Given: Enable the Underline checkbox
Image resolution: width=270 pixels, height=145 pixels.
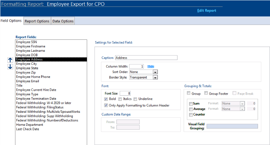Looking at the screenshot, I should point(135,99).
